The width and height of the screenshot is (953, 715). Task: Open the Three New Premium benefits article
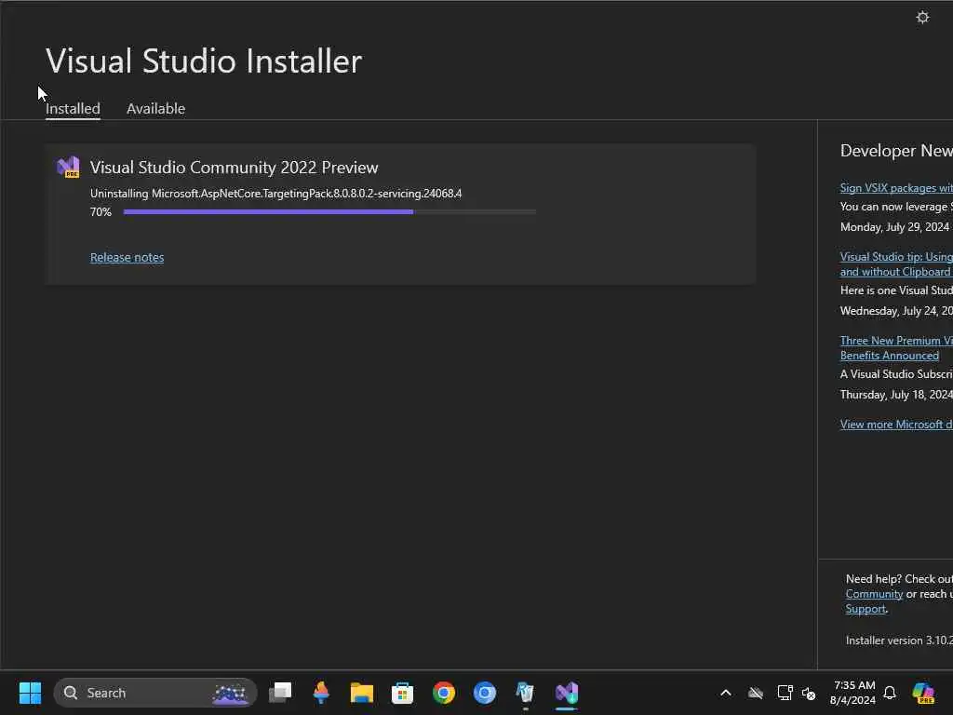point(896,348)
